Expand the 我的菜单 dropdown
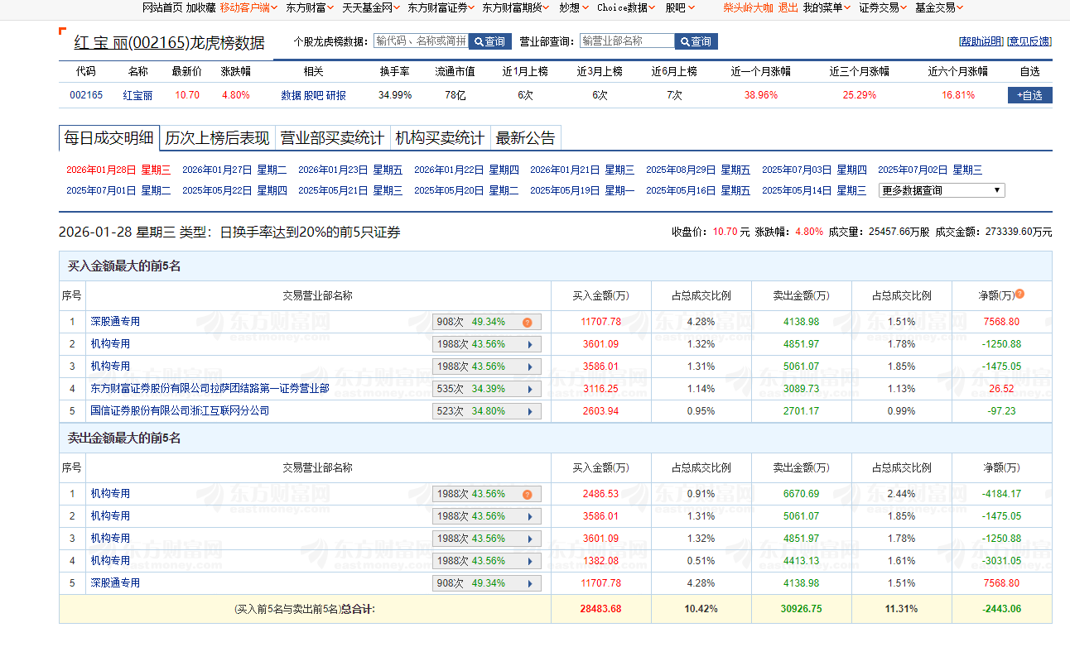 pyautogui.click(x=827, y=7)
